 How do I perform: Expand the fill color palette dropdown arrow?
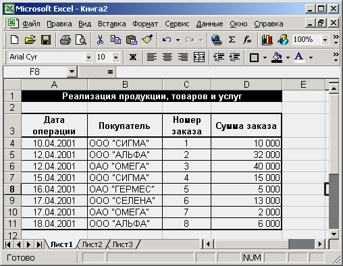[x=288, y=57]
